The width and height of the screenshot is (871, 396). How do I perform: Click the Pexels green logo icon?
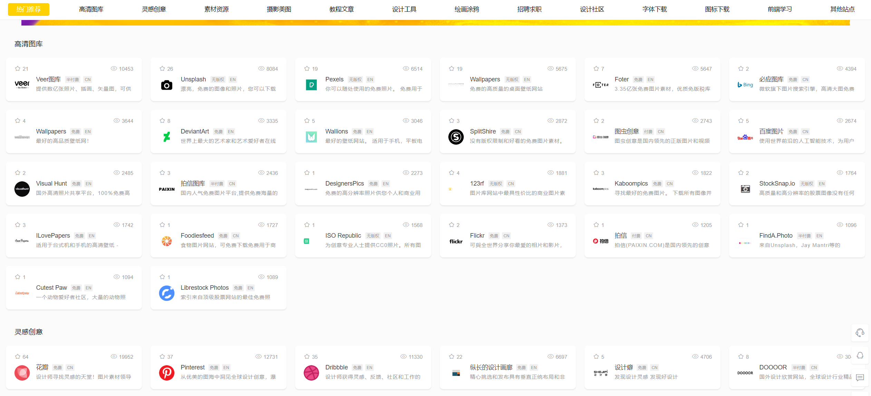click(311, 85)
